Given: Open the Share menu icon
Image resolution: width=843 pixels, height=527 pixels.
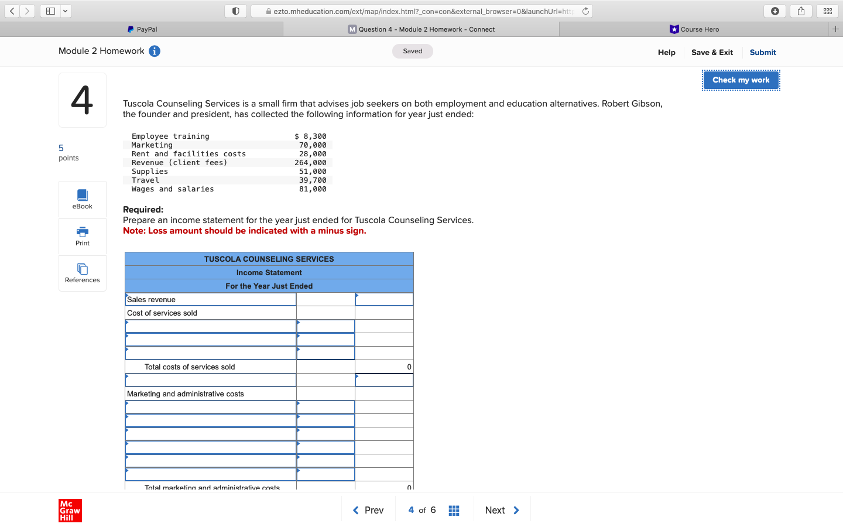Looking at the screenshot, I should [x=801, y=11].
